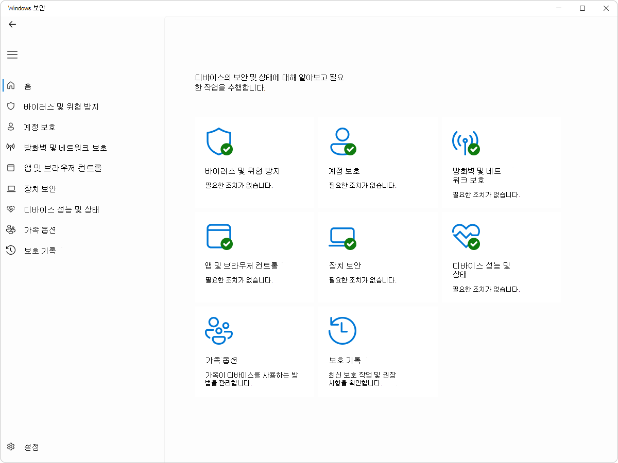The height and width of the screenshot is (463, 618).
Task: Click status text under virus protection tile
Action: (x=239, y=186)
